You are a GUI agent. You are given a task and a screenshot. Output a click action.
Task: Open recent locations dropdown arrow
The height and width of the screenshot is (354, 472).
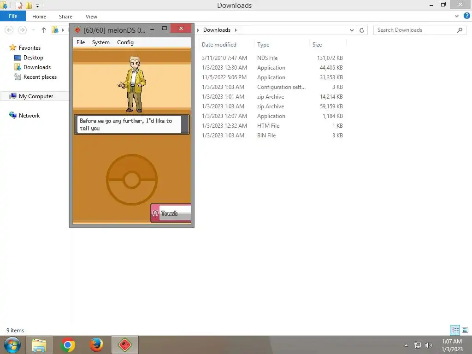33,30
